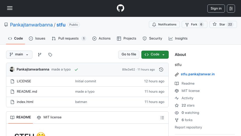The height and width of the screenshot is (136, 241).
Task: Open commit hash 89e3e62
Action: tap(129, 70)
